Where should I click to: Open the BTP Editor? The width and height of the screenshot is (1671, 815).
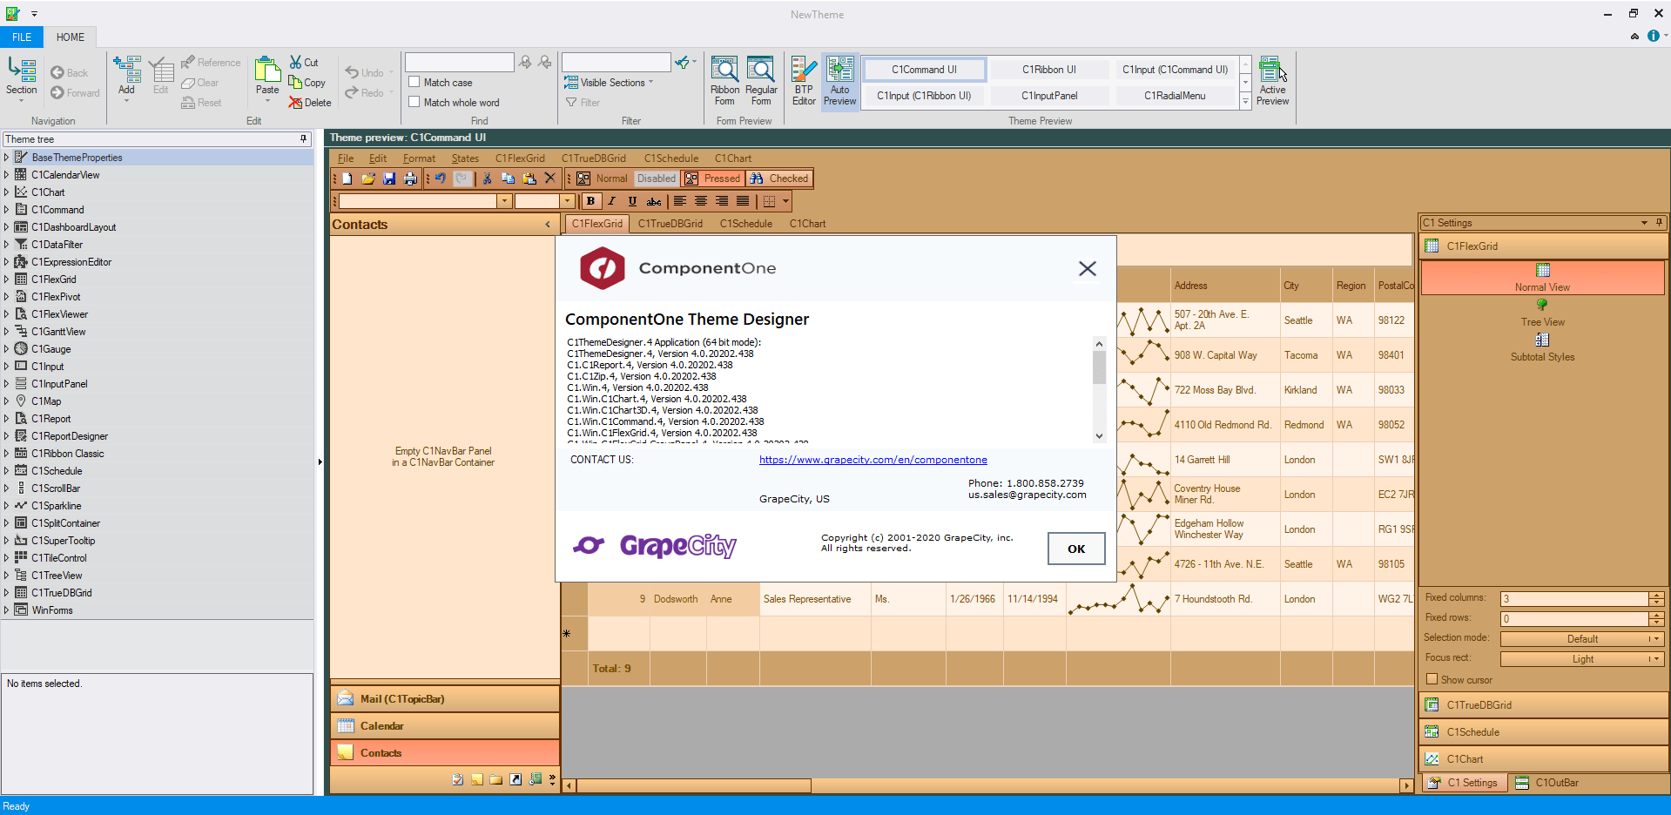coord(804,80)
